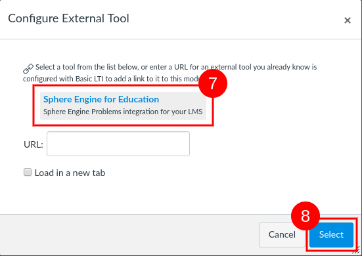Click the red circle marker numbered 8

click(x=305, y=216)
